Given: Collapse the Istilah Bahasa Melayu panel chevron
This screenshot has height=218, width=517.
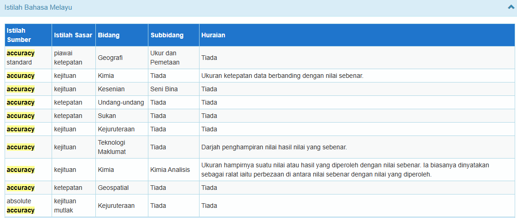Looking at the screenshot, I should pos(511,7).
